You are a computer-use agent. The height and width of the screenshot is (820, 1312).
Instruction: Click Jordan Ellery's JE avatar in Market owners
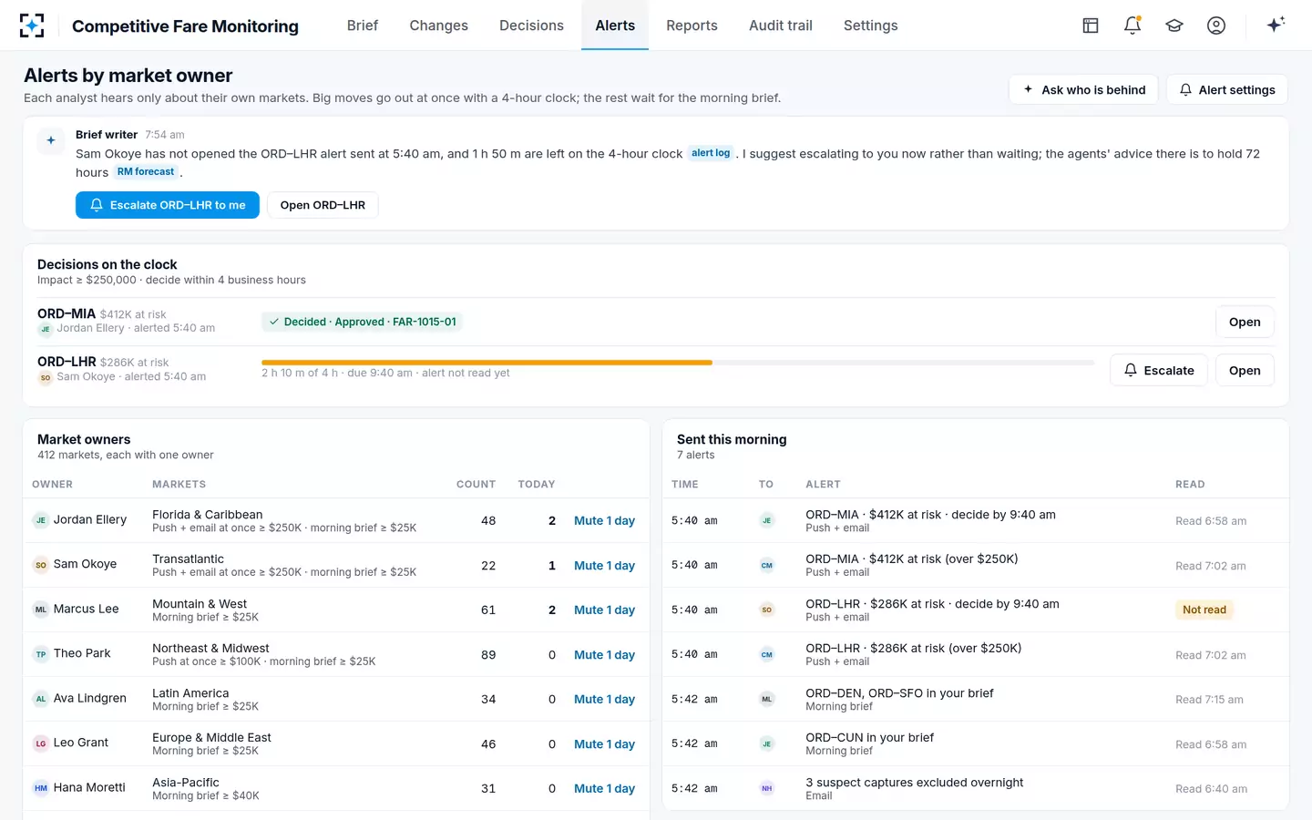click(x=41, y=520)
